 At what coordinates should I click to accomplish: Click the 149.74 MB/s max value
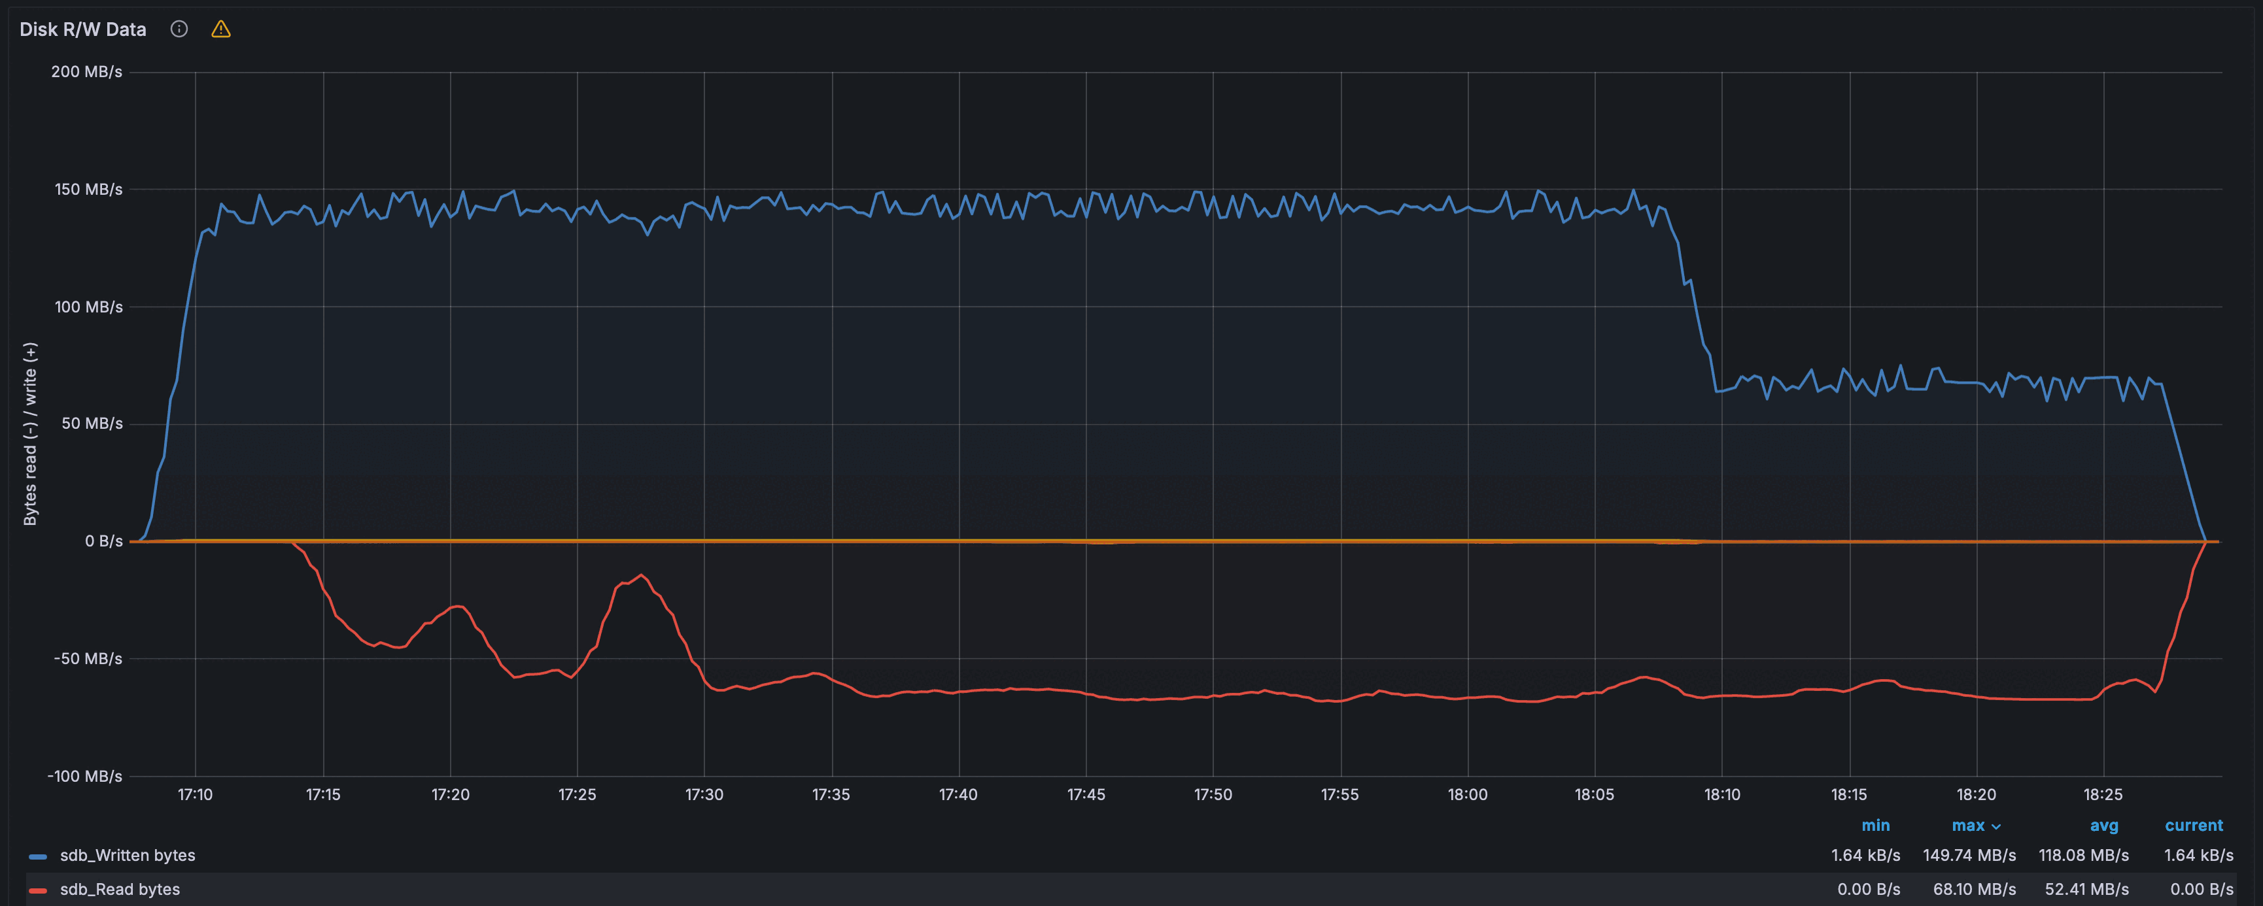1969,855
